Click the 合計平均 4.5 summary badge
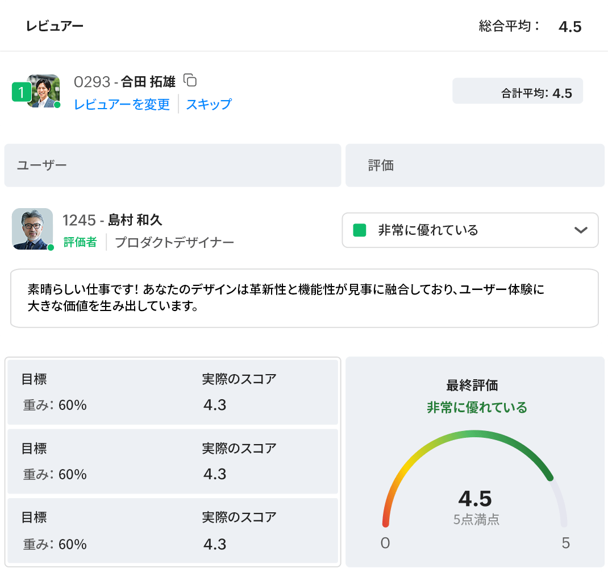The height and width of the screenshot is (572, 608). (x=518, y=90)
